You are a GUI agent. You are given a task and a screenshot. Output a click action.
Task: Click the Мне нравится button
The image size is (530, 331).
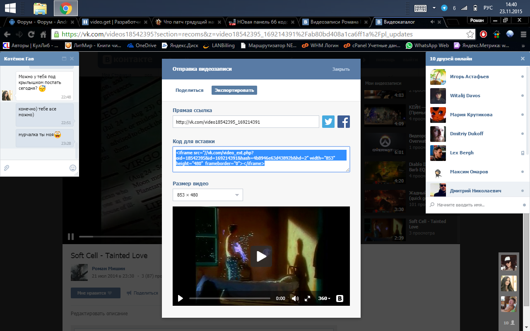pyautogui.click(x=95, y=293)
